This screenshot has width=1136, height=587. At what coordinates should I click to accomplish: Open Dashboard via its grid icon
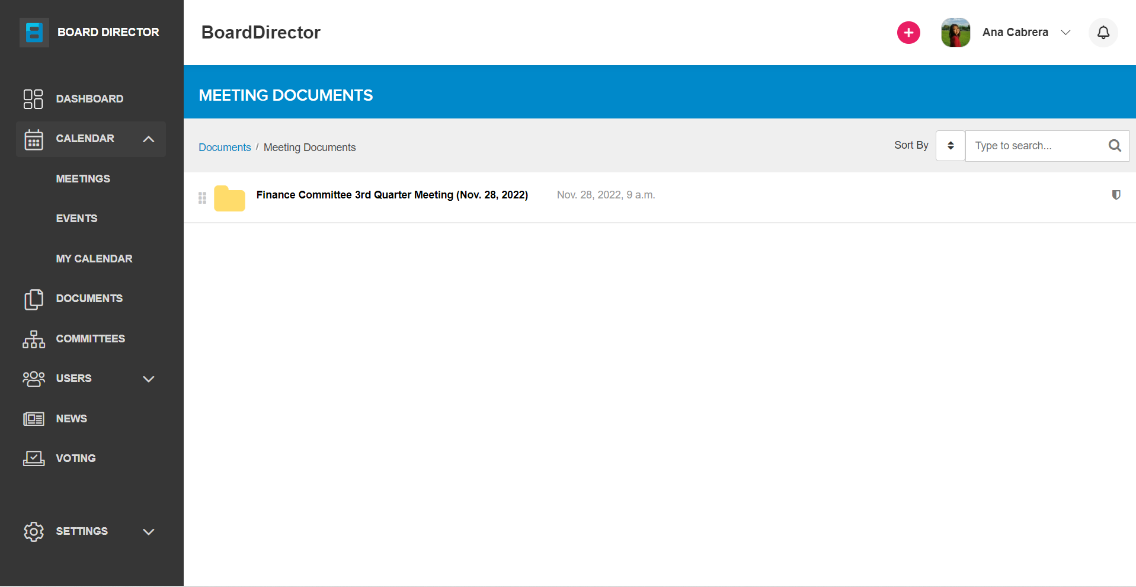pyautogui.click(x=33, y=99)
